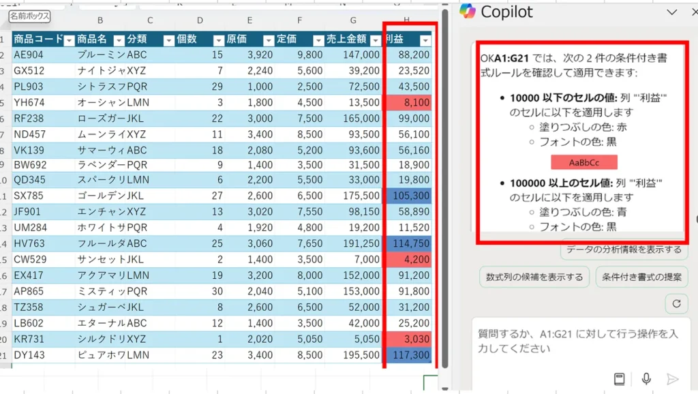Image resolution: width=698 pixels, height=394 pixels.
Task: Click the microphone icon in Copilot
Action: tap(646, 379)
